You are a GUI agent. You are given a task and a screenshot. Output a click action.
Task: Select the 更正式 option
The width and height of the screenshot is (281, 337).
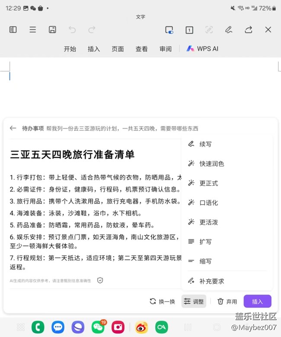[227, 183]
